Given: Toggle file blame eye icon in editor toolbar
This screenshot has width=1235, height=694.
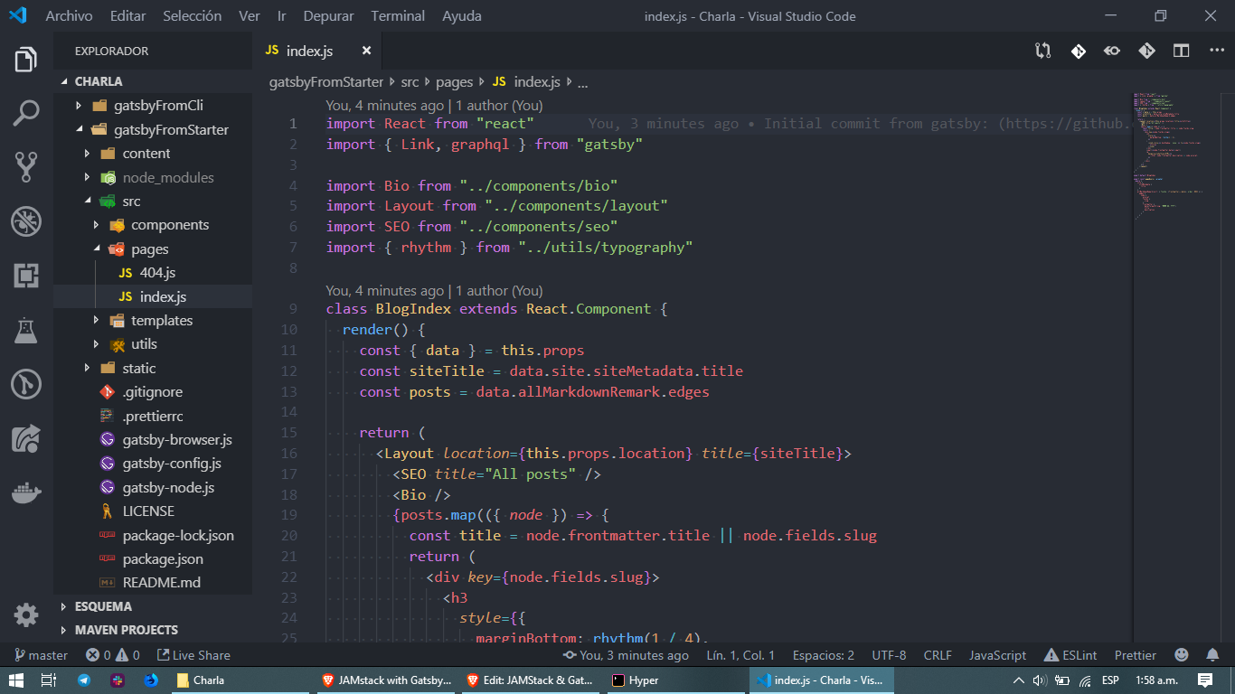Looking at the screenshot, I should [x=1112, y=51].
